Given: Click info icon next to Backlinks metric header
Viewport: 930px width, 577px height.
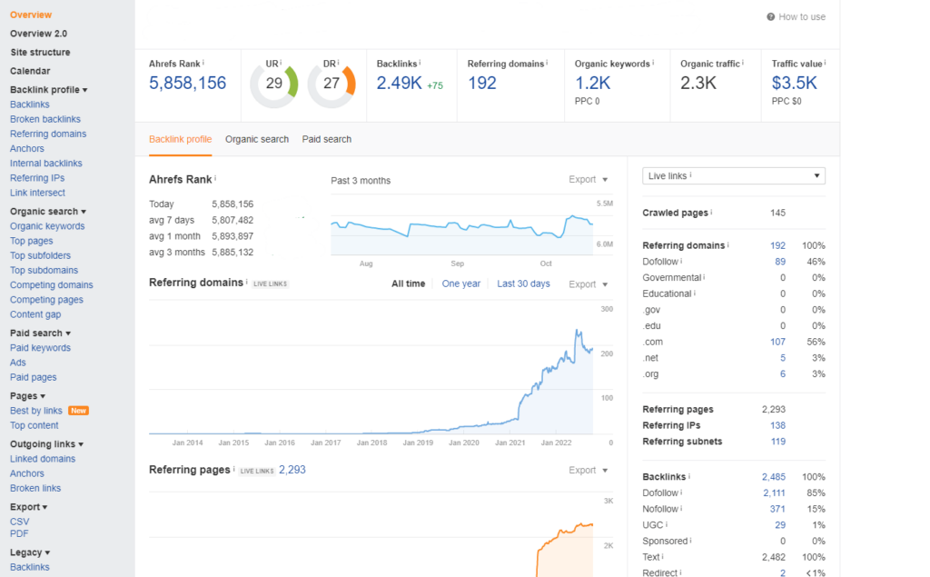Looking at the screenshot, I should 420,62.
